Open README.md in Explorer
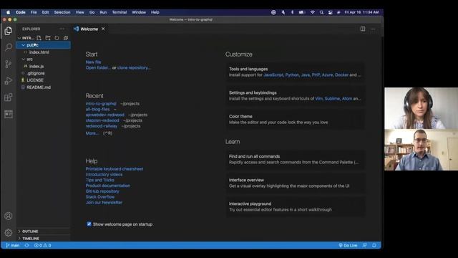 click(39, 87)
